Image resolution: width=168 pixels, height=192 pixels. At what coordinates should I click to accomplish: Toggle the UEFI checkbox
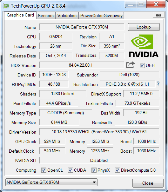click(x=142, y=65)
